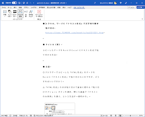Open the Share button dropdown arrow

click(x=144, y=7)
